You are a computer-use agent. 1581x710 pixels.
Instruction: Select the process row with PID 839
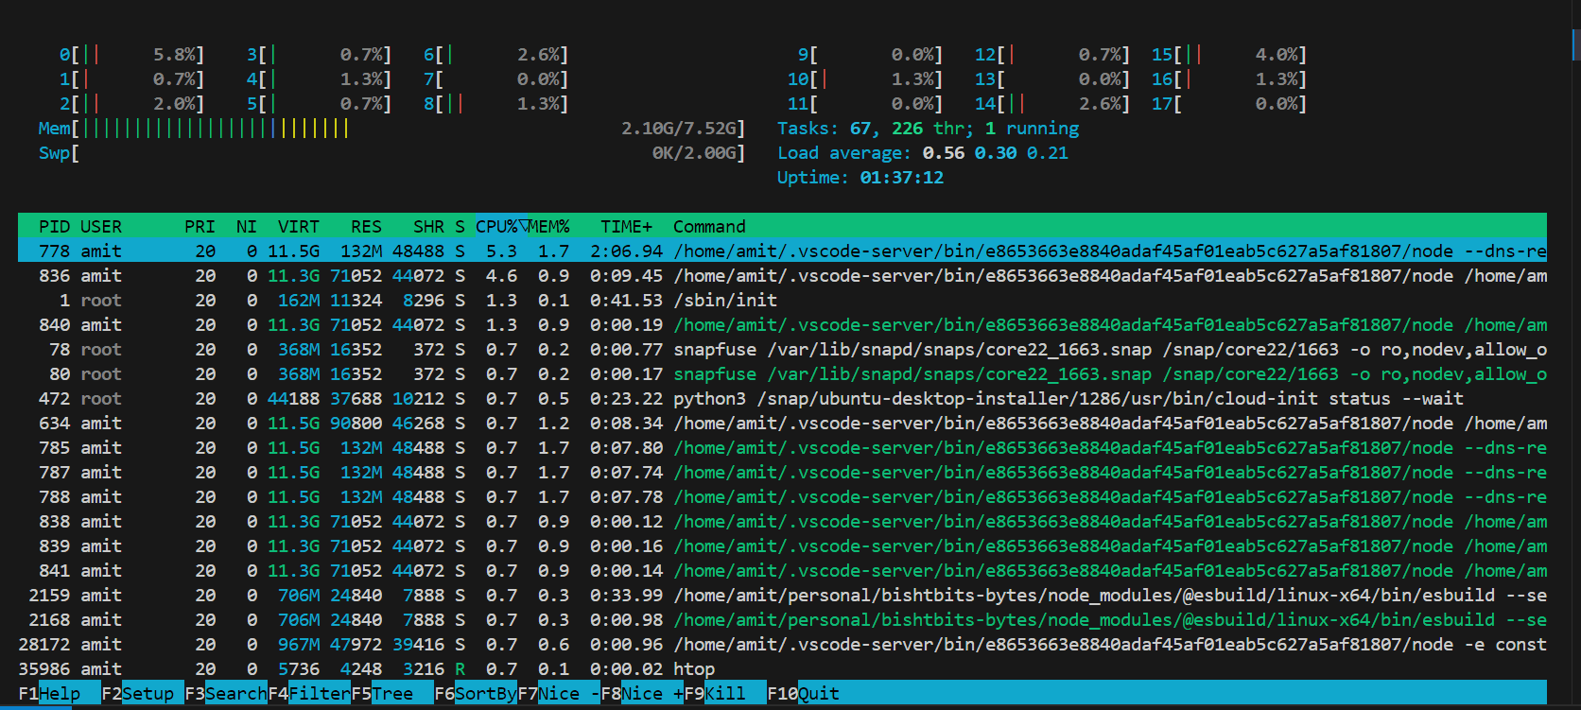pyautogui.click(x=782, y=545)
